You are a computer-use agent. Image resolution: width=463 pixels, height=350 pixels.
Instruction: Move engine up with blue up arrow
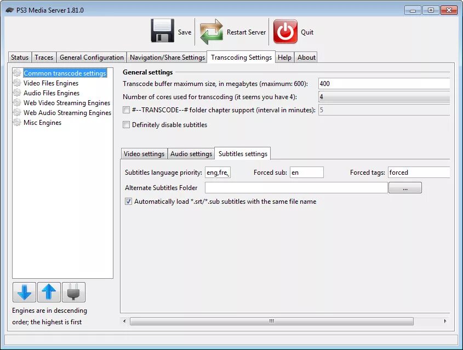click(x=49, y=292)
